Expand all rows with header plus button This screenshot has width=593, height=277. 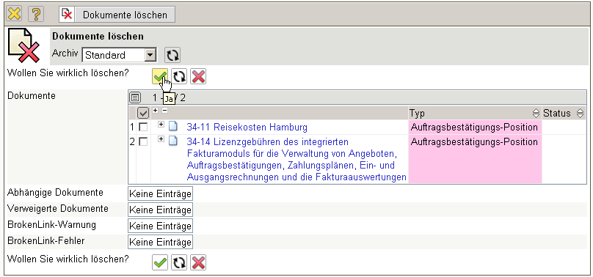coord(155,110)
